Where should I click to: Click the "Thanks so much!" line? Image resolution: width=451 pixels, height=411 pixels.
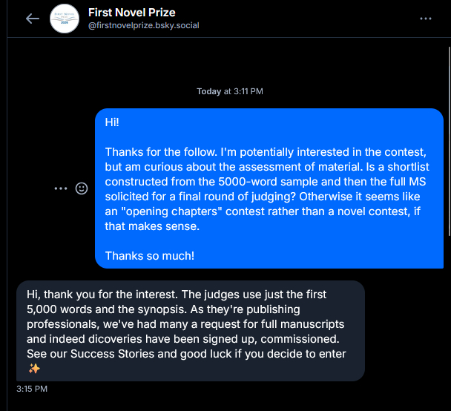click(149, 256)
